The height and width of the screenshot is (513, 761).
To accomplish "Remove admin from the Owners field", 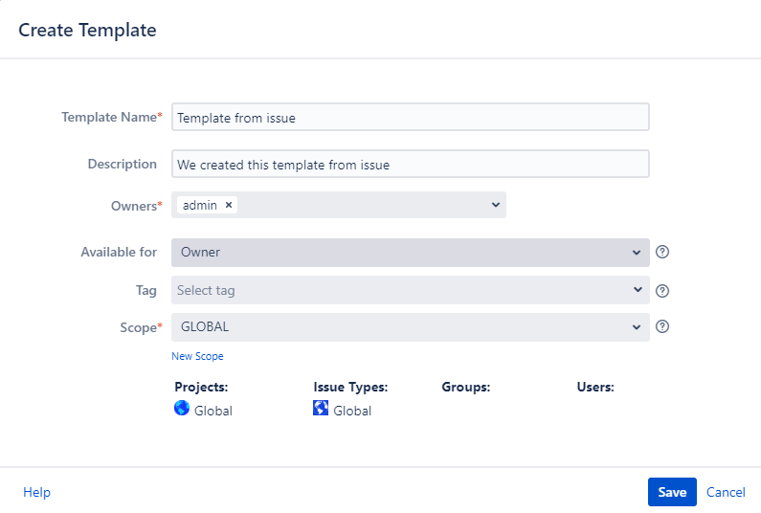I will [x=229, y=205].
